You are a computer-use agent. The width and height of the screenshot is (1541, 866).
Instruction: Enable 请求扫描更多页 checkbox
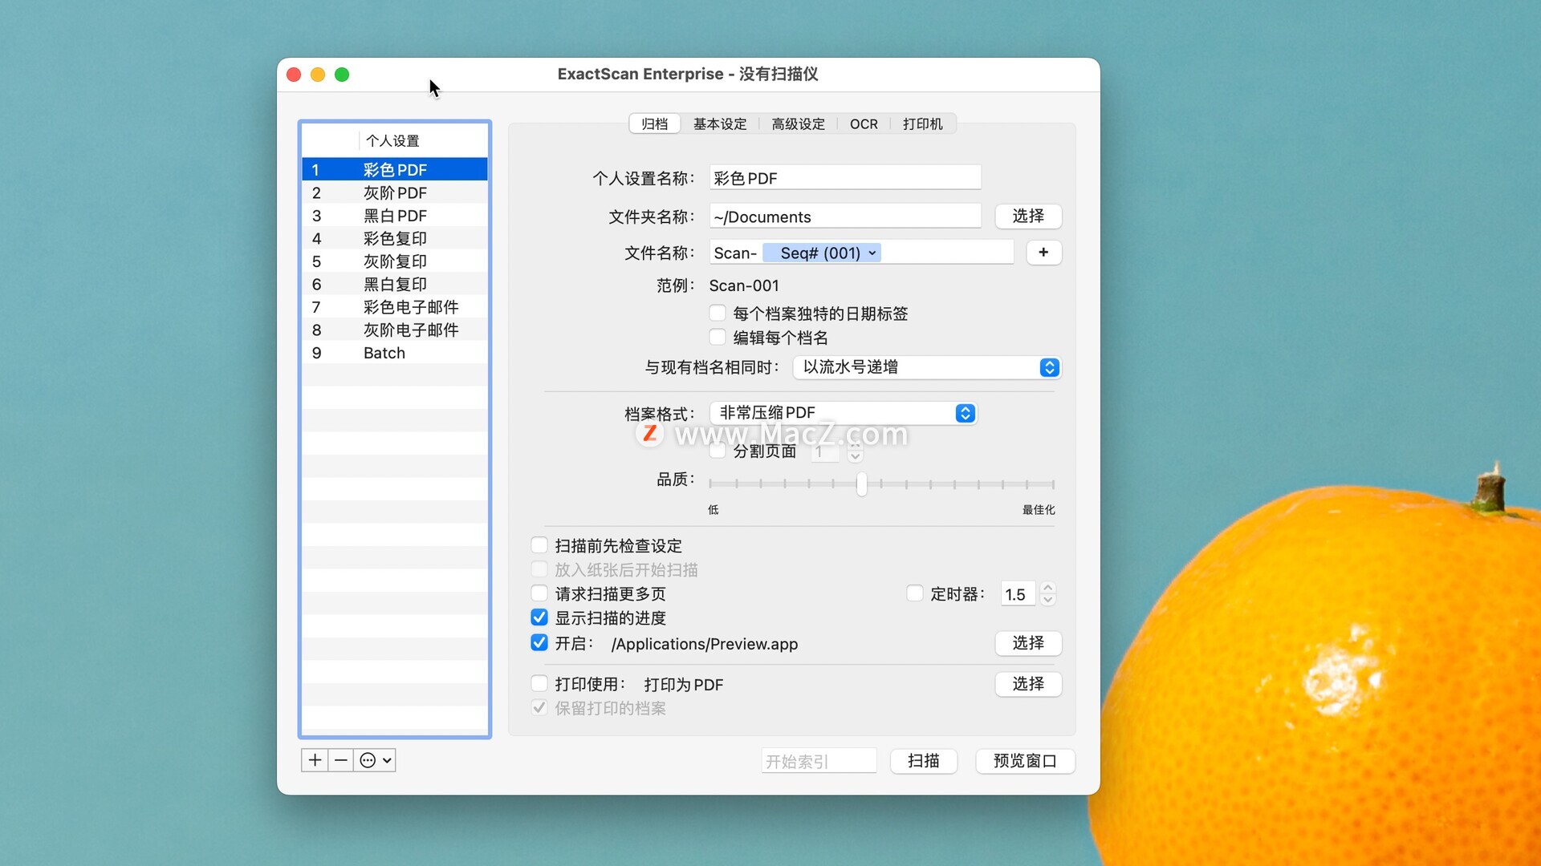click(539, 593)
